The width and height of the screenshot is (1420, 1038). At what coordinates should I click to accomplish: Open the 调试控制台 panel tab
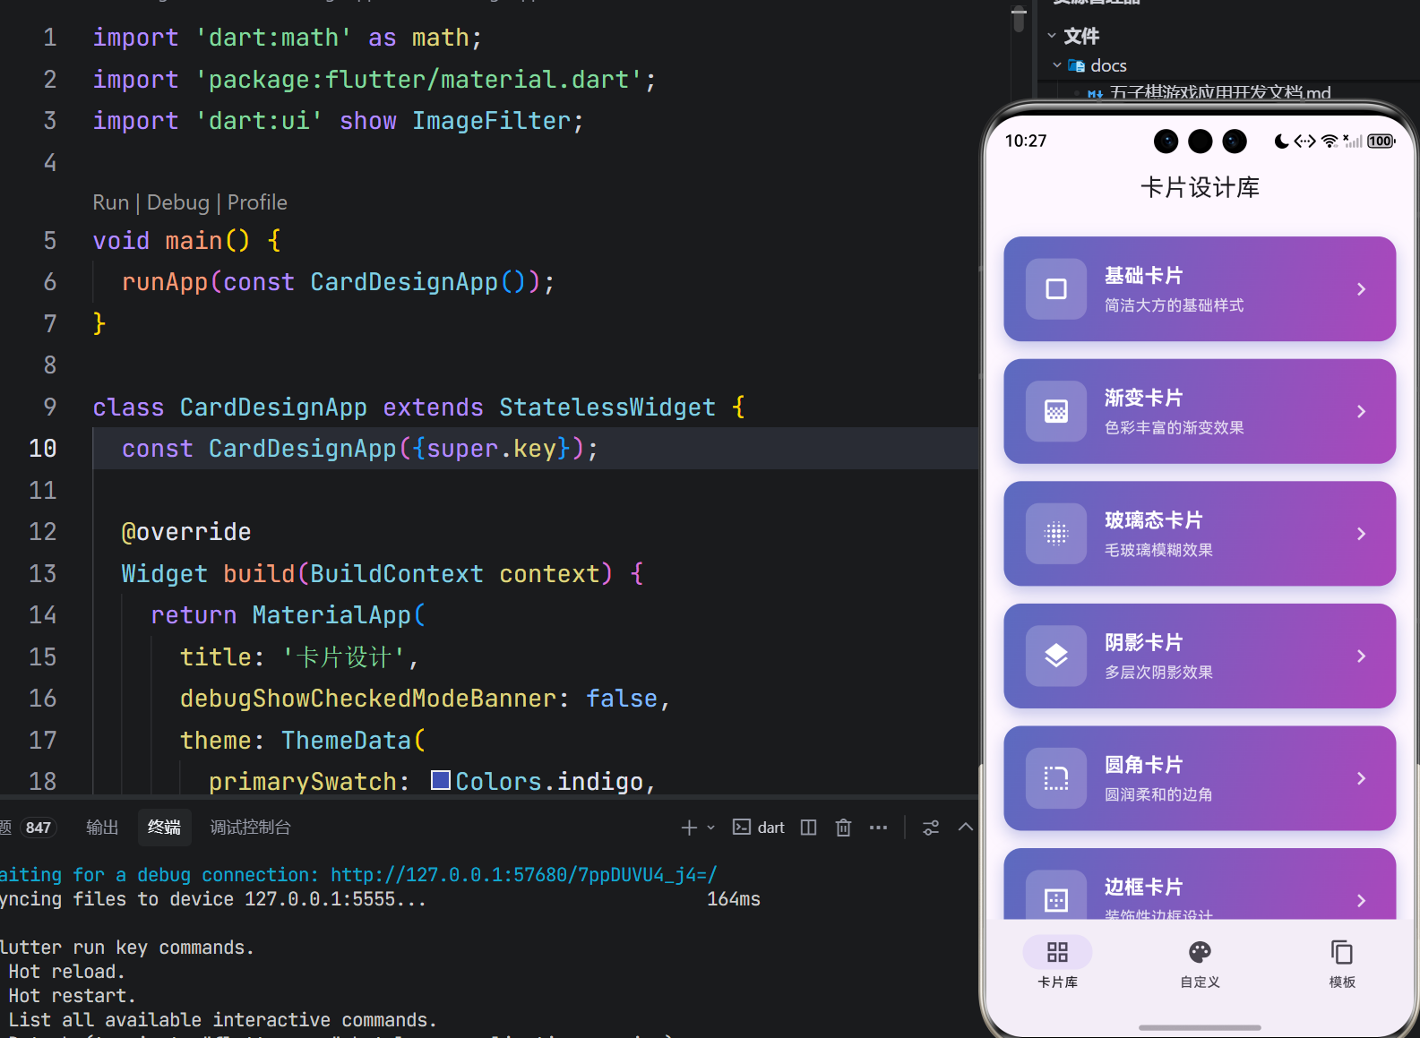[250, 828]
